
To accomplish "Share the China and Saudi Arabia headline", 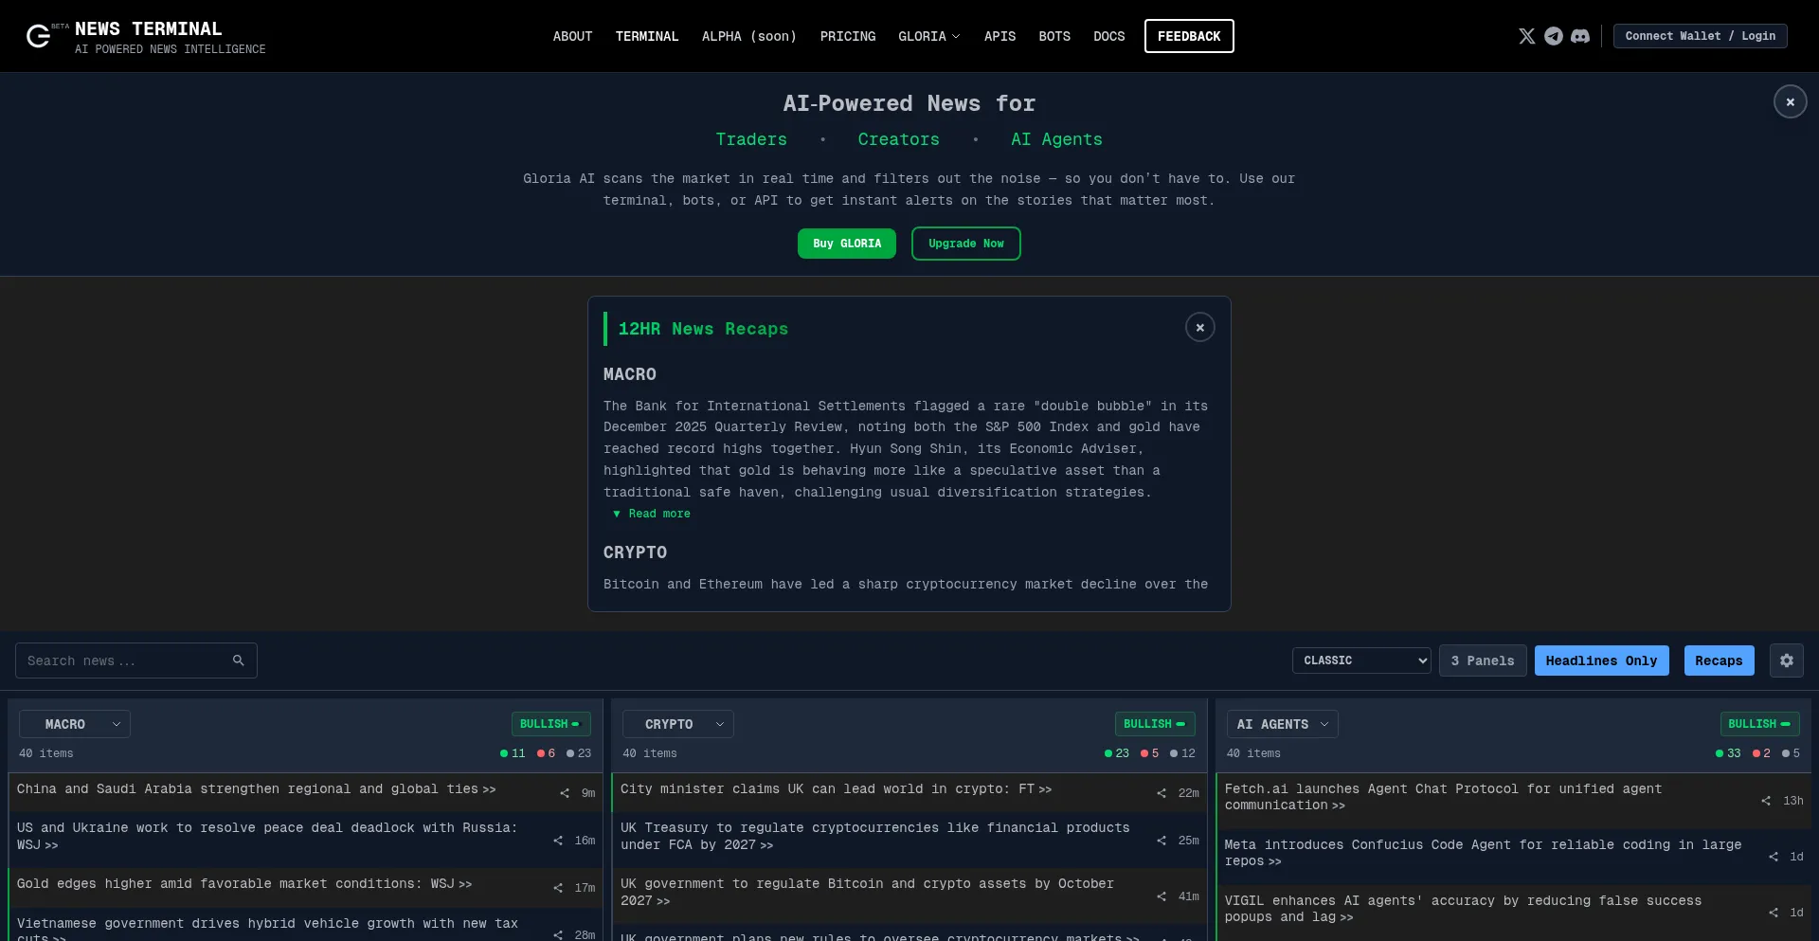I will (565, 793).
